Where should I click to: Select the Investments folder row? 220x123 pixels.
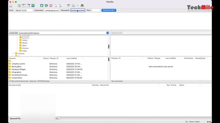click(x=58, y=78)
